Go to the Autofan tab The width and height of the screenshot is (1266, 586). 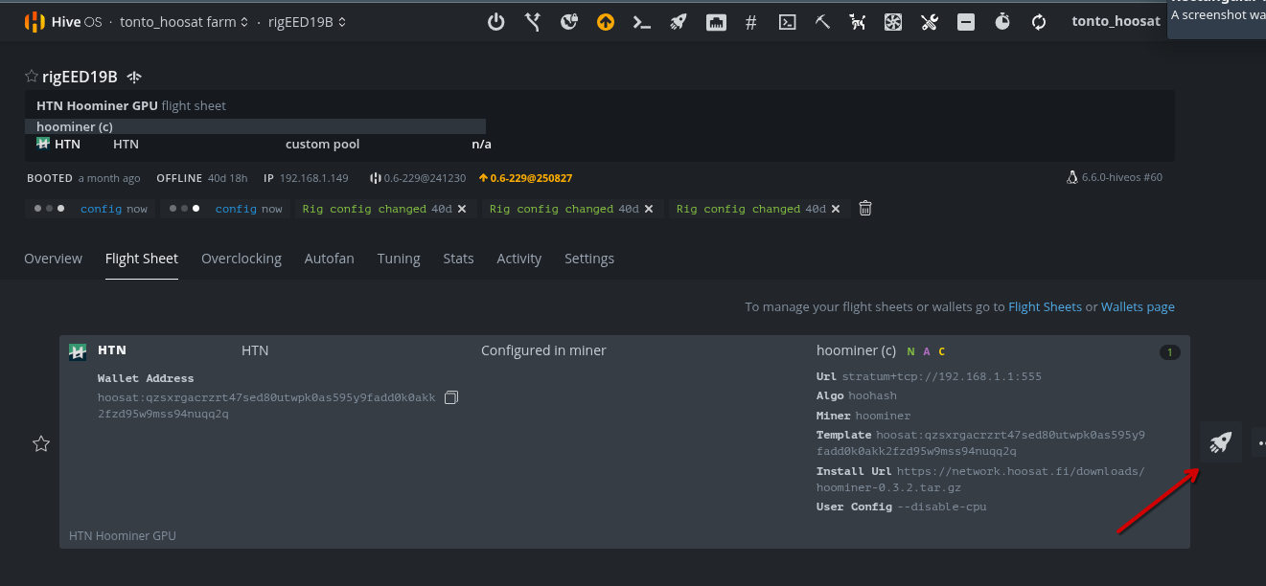330,259
